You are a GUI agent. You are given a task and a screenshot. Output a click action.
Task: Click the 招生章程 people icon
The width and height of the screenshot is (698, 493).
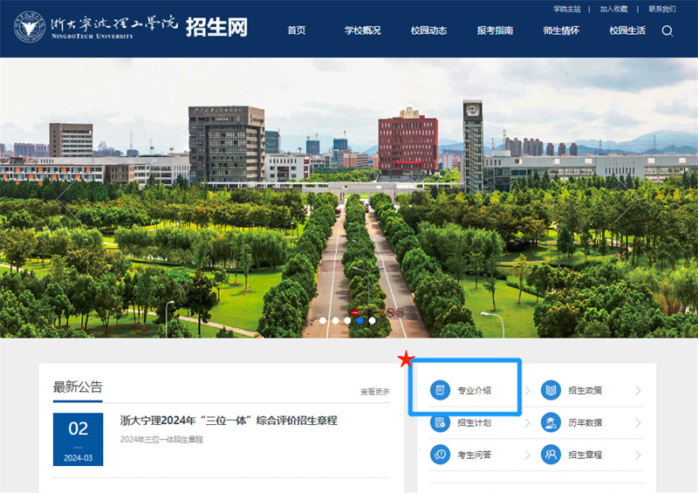pyautogui.click(x=551, y=455)
